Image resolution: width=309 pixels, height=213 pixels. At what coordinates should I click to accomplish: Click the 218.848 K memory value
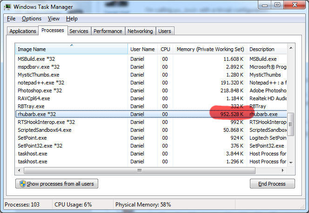(232, 90)
